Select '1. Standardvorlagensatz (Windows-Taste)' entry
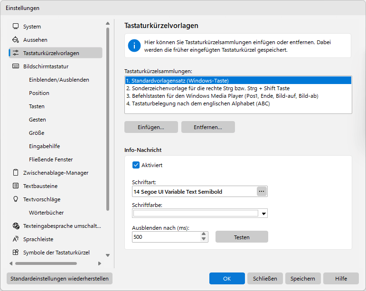Viewport: 366px width, 291px height. [238, 81]
